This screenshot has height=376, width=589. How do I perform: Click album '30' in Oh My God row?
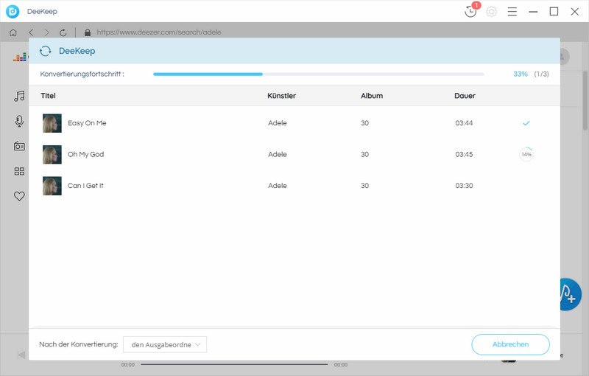(x=364, y=154)
